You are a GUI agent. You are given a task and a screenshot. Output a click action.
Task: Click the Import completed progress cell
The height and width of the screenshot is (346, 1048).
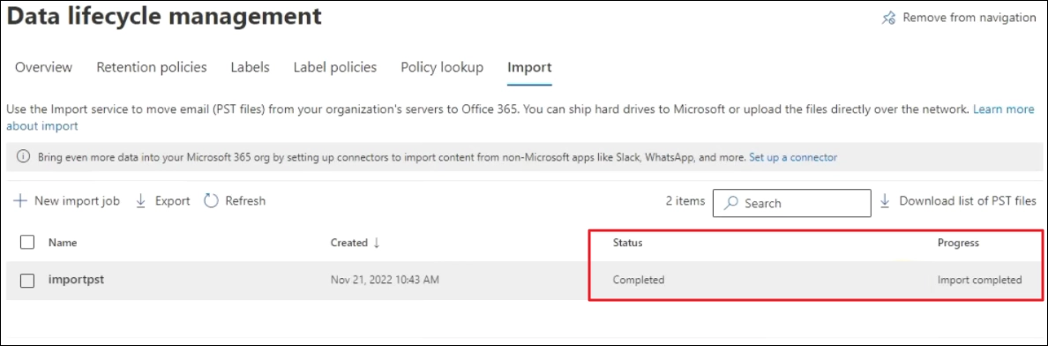click(x=979, y=281)
